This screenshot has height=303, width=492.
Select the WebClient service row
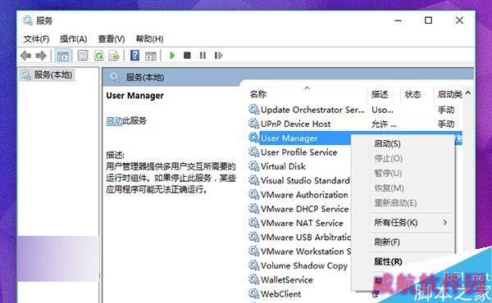[280, 294]
